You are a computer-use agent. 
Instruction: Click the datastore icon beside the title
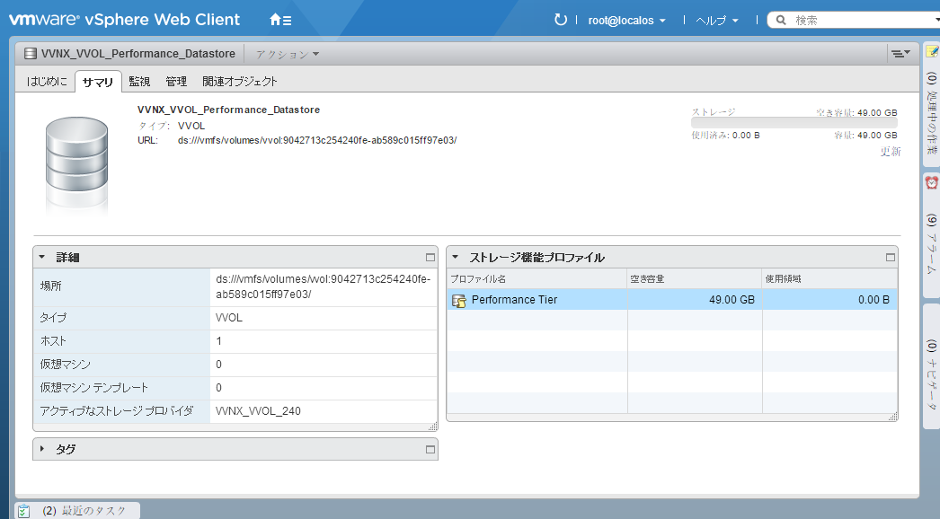click(x=31, y=54)
